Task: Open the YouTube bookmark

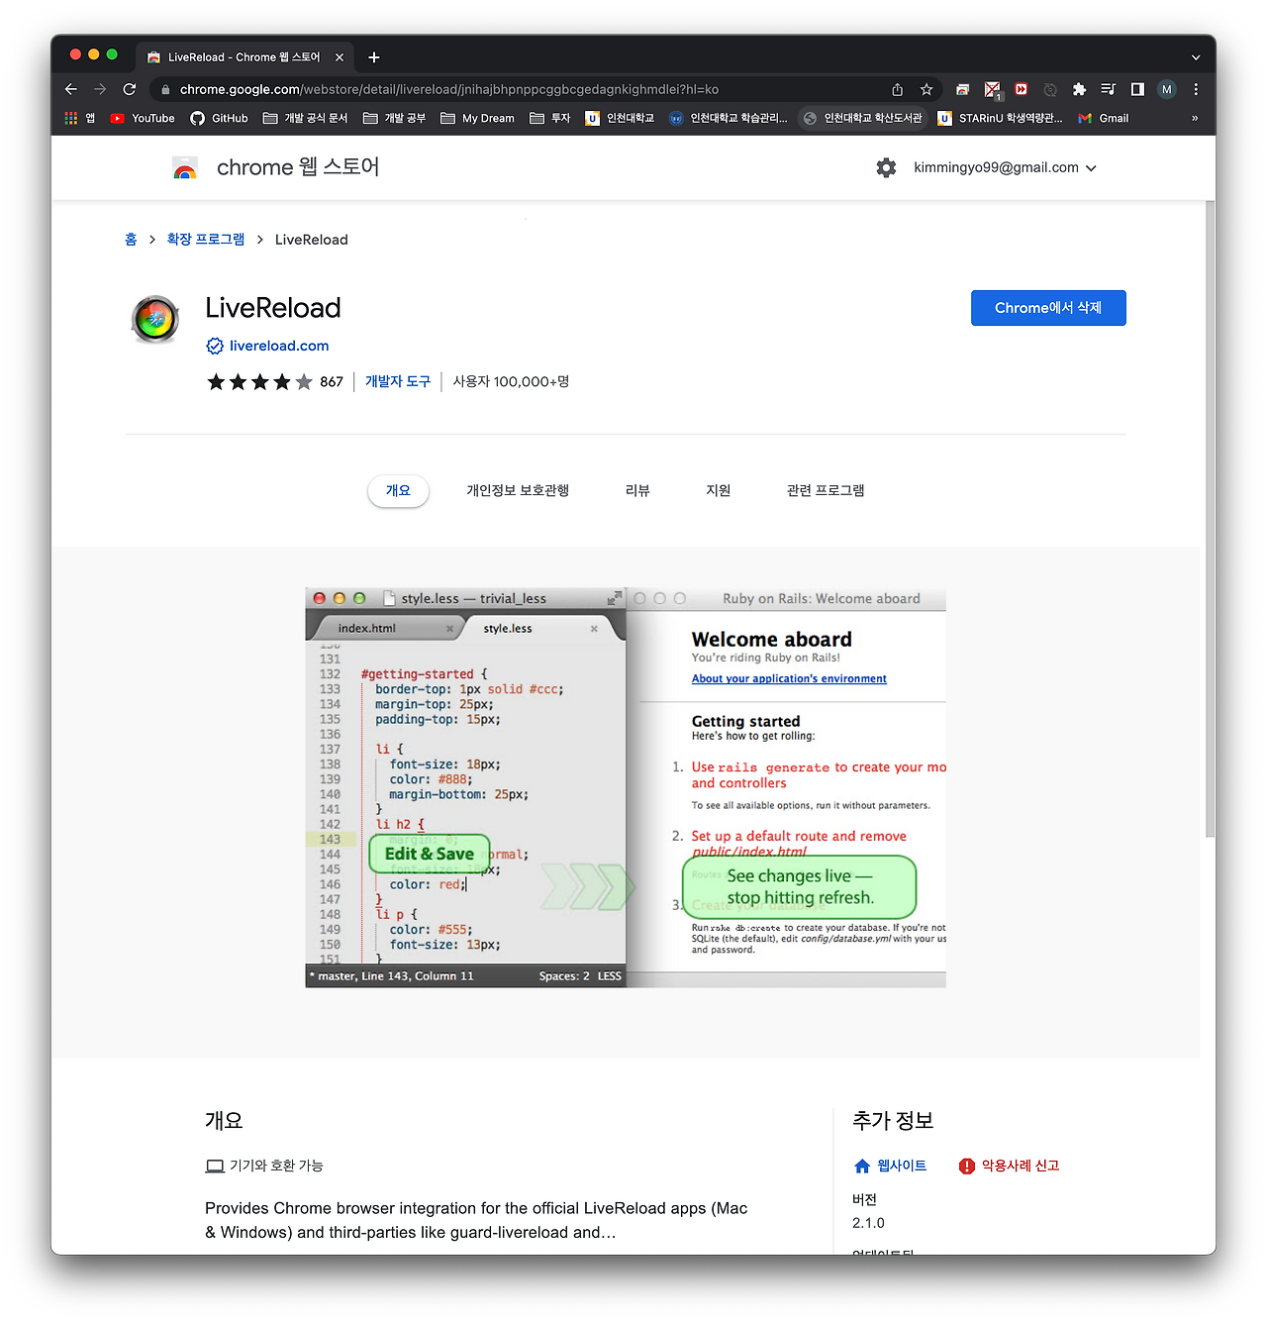Action: 142,118
